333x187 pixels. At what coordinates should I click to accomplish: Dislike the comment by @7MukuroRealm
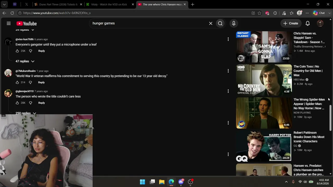pyautogui.click(x=30, y=82)
